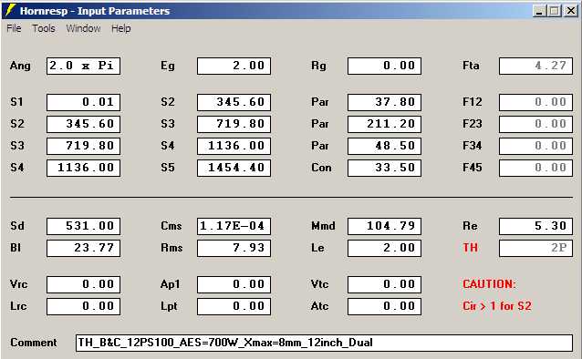Screen dimensions: 582x359
Task: Click the red TH label
Action: [471, 247]
